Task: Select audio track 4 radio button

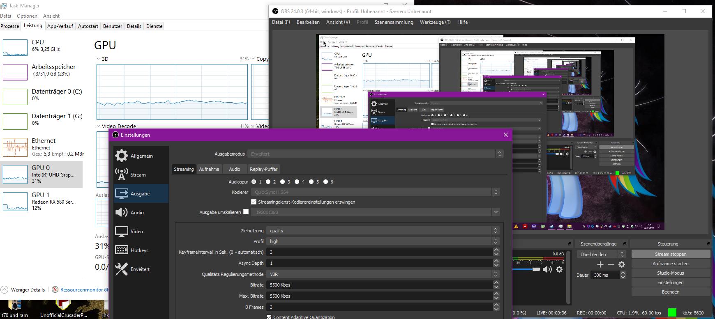Action: [297, 181]
